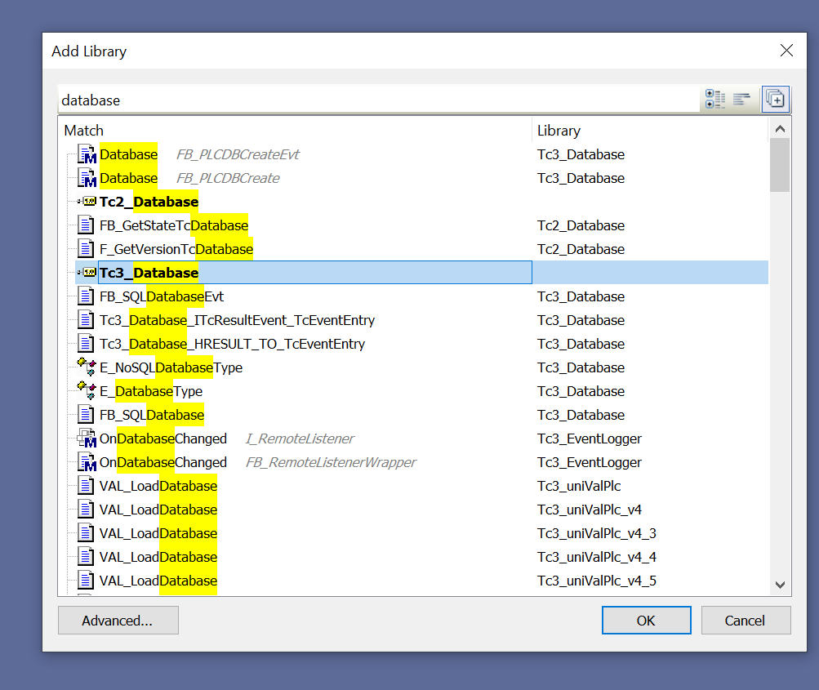The image size is (819, 690).
Task: Click Tc3_EventLogger cell of I_RemoteListener row
Action: click(x=590, y=438)
